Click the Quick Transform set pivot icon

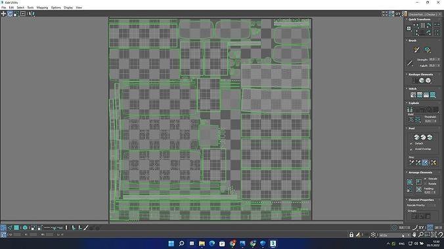tap(409, 28)
